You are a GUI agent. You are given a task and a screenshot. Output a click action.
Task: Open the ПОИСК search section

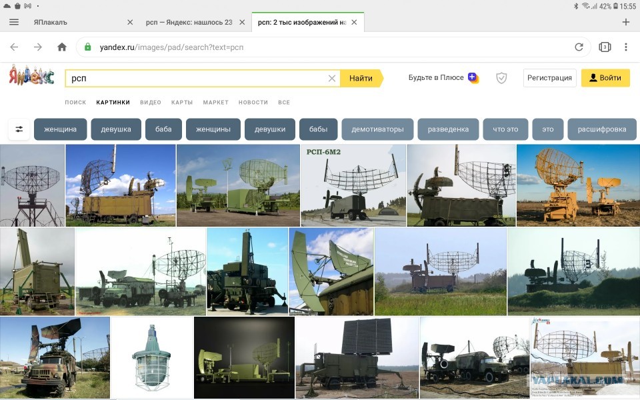click(x=75, y=103)
